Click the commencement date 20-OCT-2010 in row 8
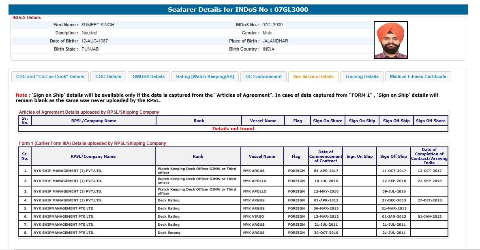480x250 pixels. tap(326, 233)
